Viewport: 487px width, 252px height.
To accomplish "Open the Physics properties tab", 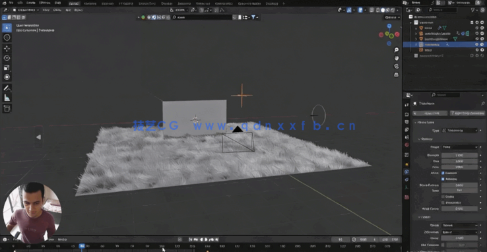I will pyautogui.click(x=407, y=172).
